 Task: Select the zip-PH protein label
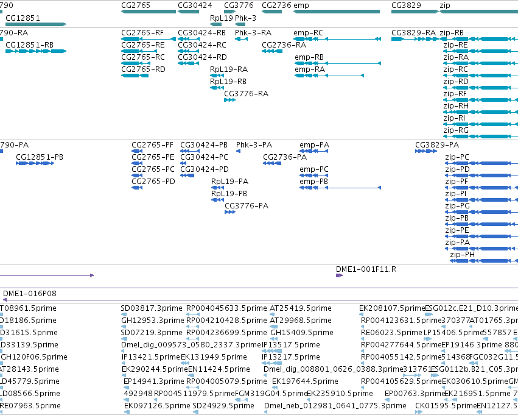pos(462,255)
